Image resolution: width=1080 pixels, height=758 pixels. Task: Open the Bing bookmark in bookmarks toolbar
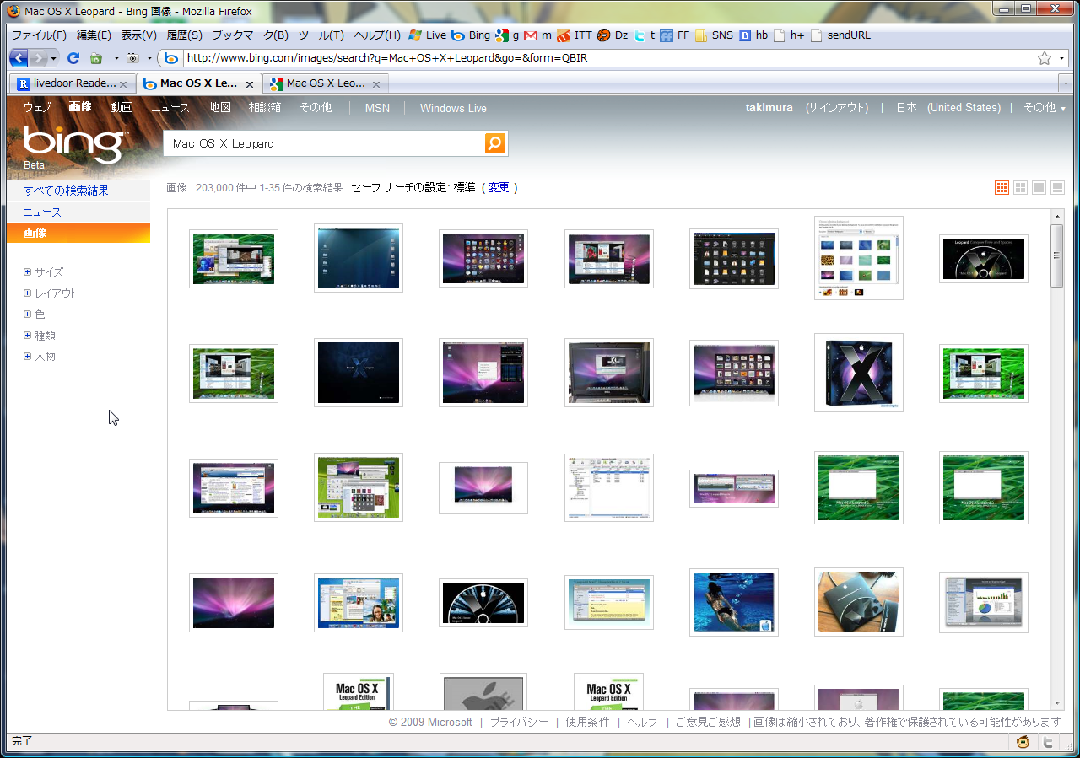(471, 35)
